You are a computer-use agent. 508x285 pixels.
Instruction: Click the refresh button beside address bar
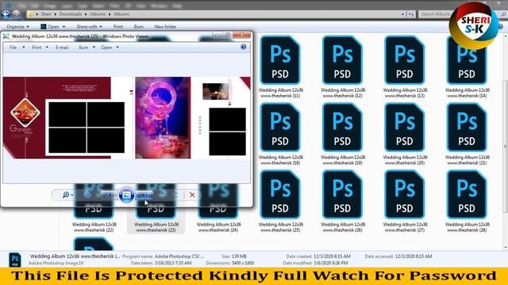coord(411,14)
